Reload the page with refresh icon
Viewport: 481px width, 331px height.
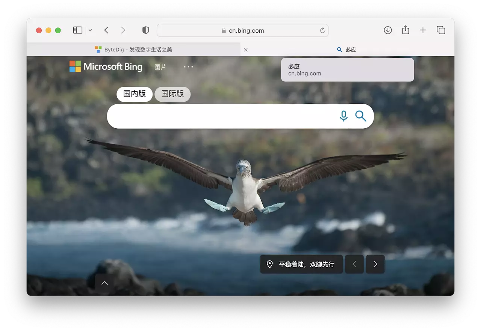coord(322,30)
